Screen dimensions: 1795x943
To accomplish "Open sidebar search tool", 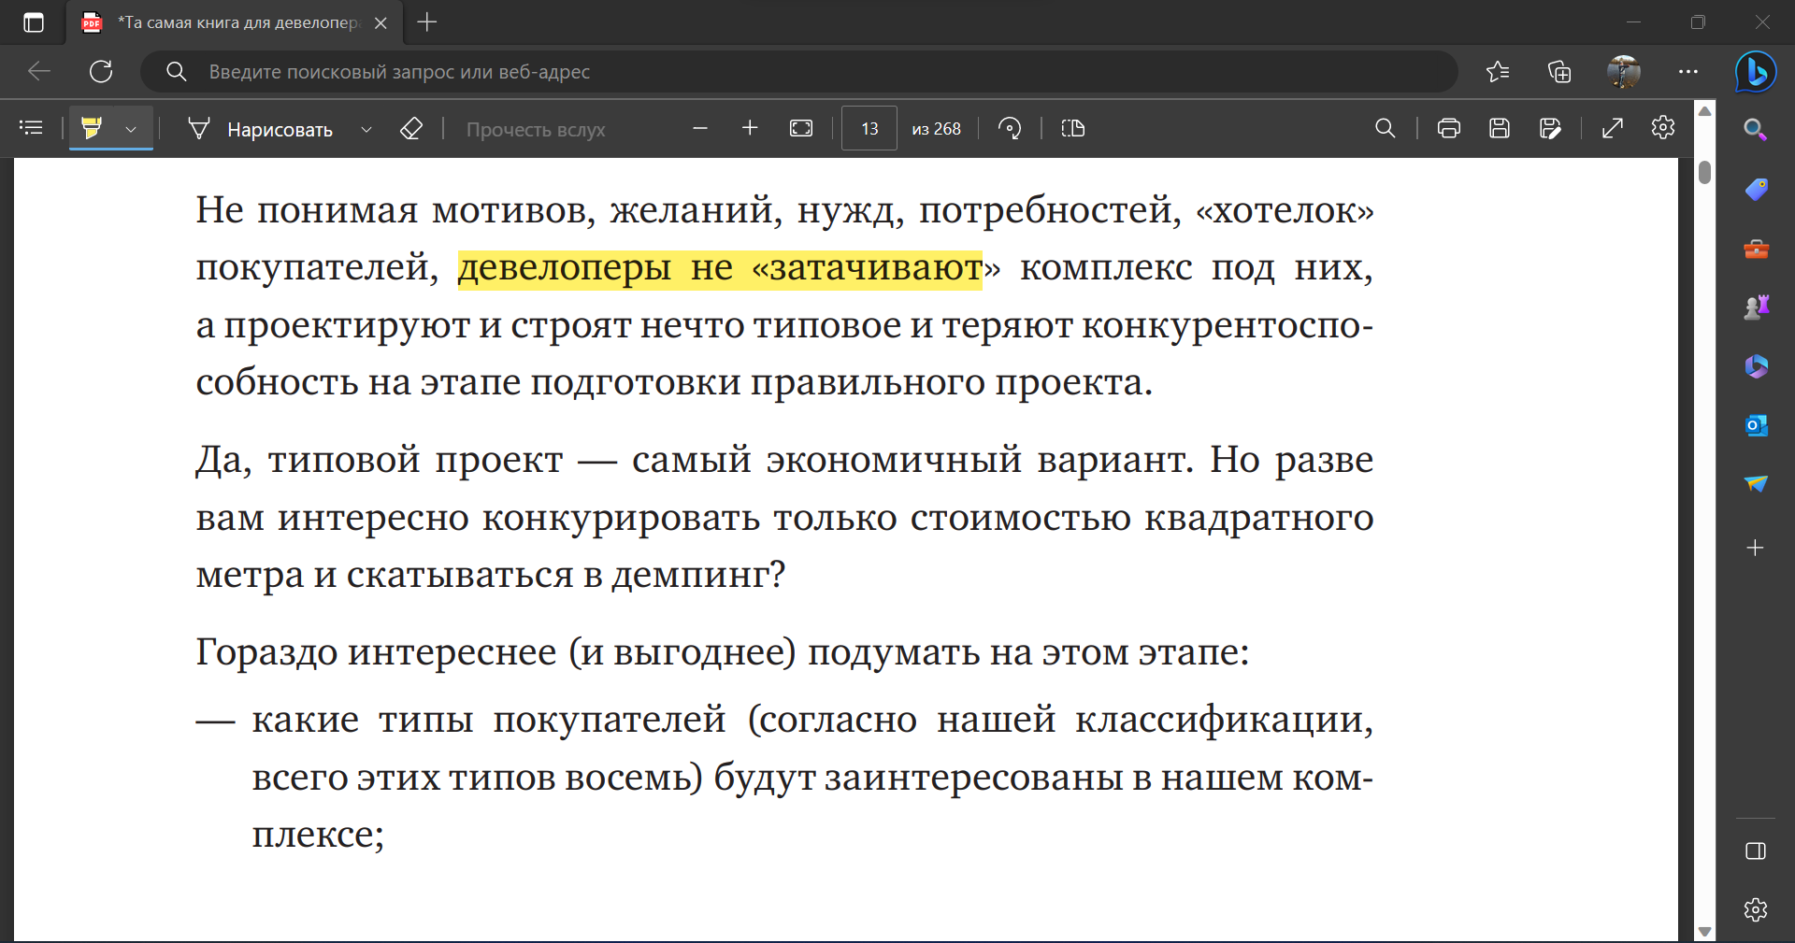I will click(x=1756, y=130).
